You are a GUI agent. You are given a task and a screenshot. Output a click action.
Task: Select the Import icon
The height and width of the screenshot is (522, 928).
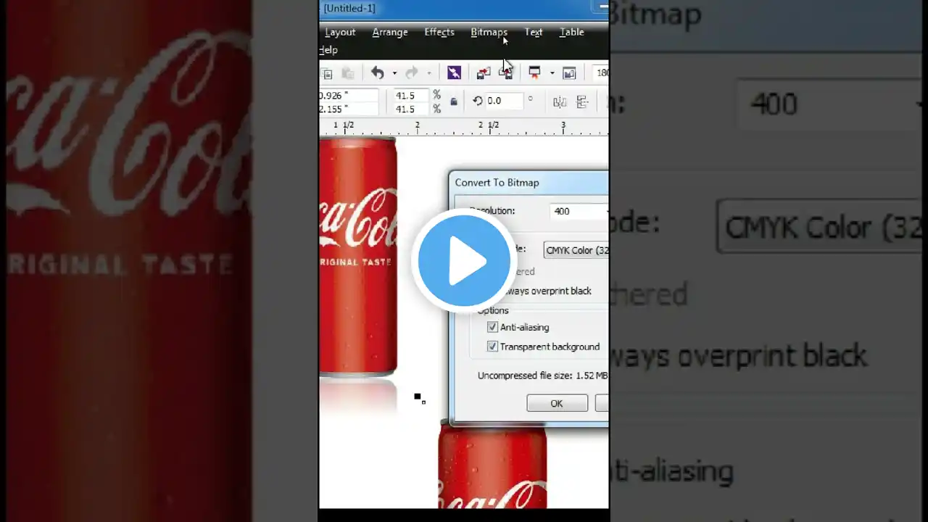tap(483, 72)
